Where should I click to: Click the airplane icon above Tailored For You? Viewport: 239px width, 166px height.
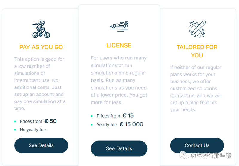click(x=197, y=29)
